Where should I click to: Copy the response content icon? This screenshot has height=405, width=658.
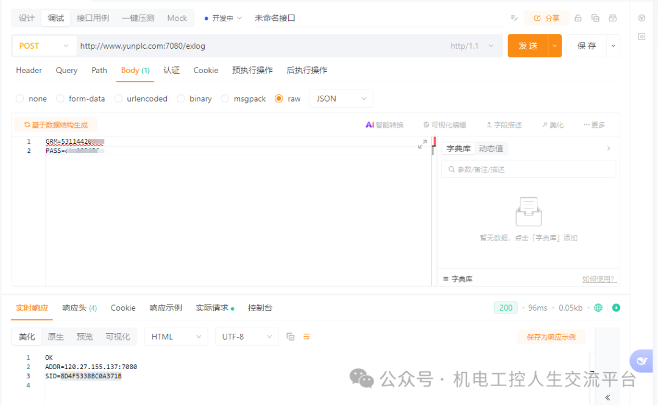point(291,337)
